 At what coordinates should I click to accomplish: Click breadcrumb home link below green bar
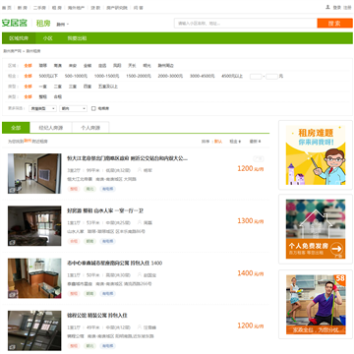pos(12,51)
